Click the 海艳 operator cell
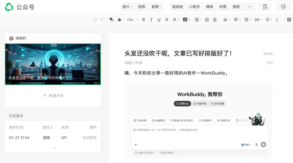The height and width of the screenshot is (163, 293). [x=46, y=138]
